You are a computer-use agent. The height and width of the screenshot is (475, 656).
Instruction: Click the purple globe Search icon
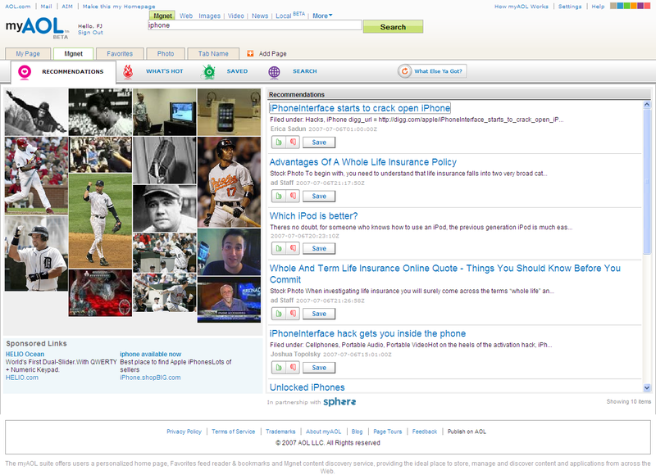[x=274, y=72]
